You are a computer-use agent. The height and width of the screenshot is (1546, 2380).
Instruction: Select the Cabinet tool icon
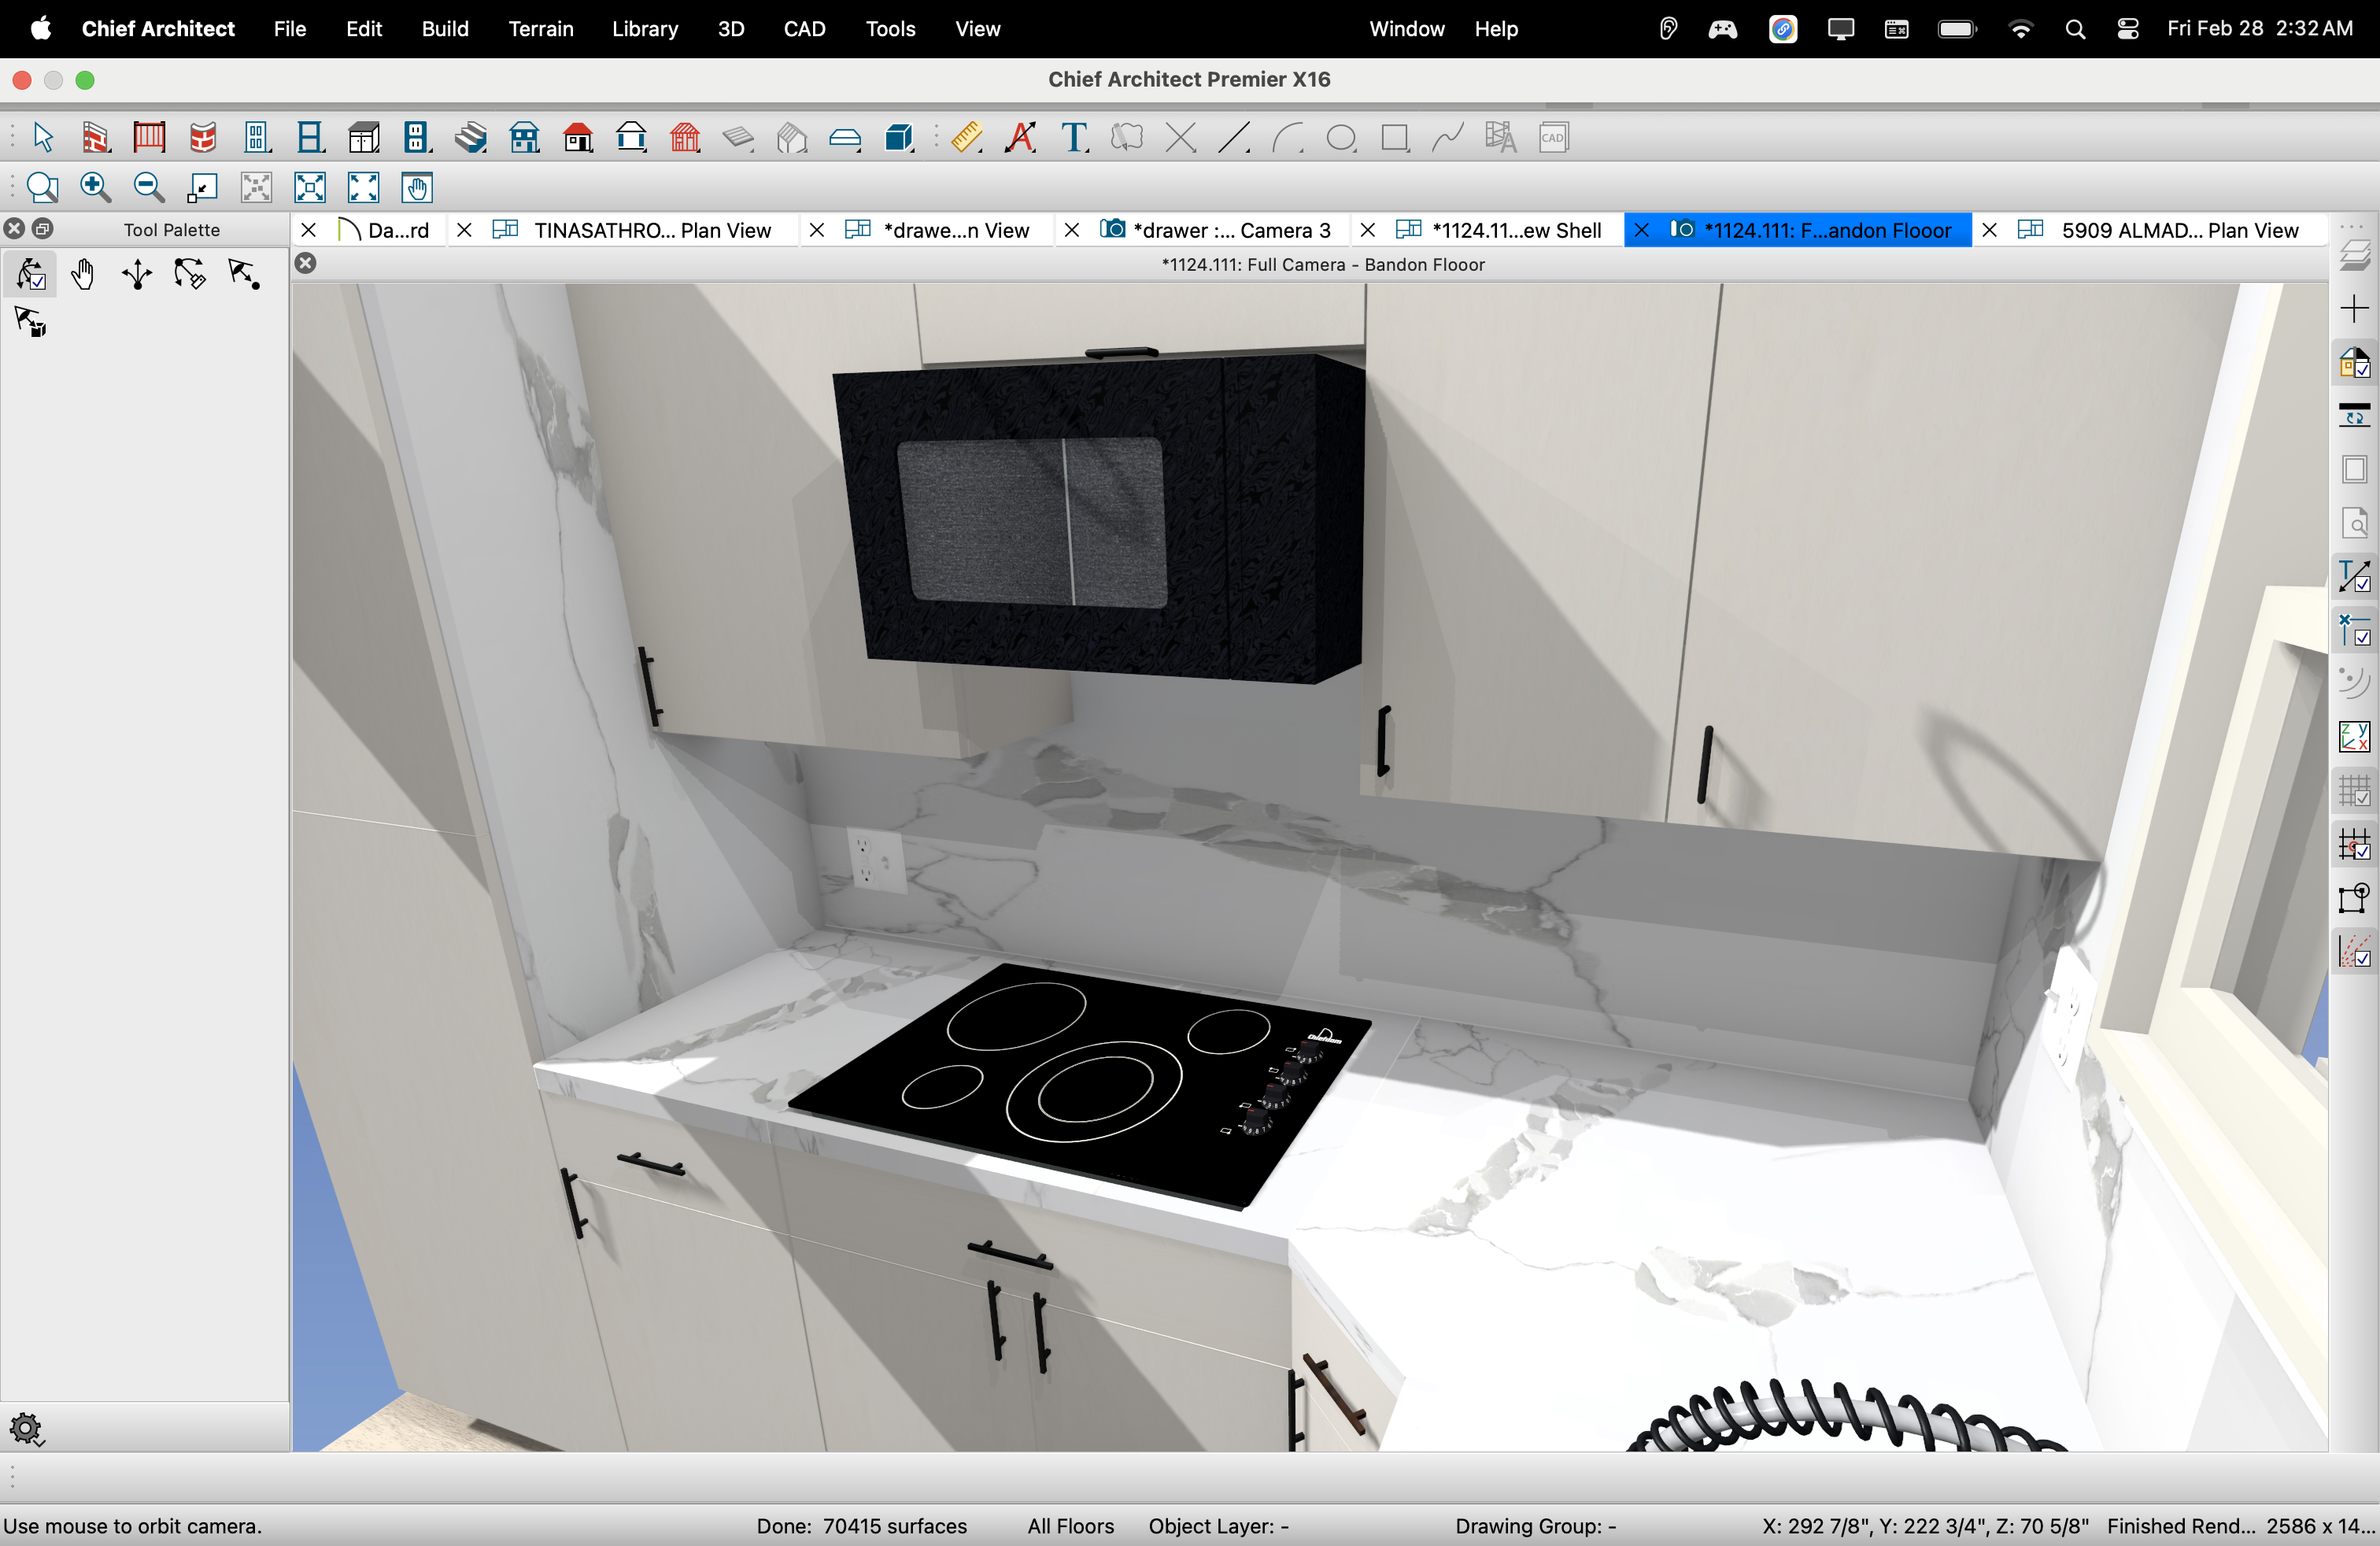click(364, 137)
